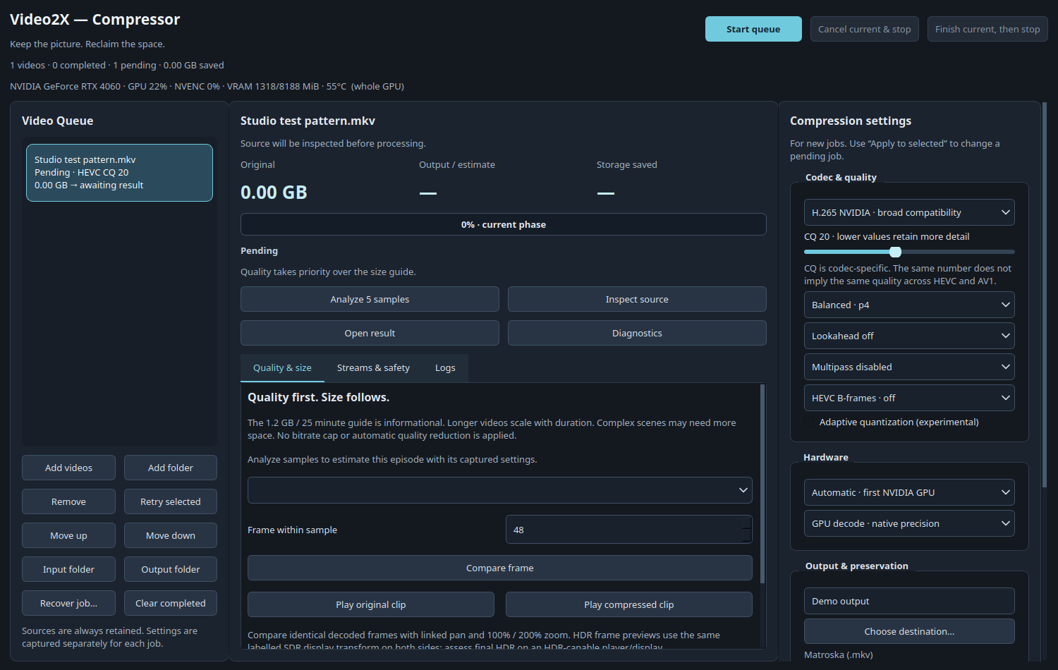This screenshot has width=1058, height=670.
Task: Clear completed jobs from queue
Action: [171, 603]
